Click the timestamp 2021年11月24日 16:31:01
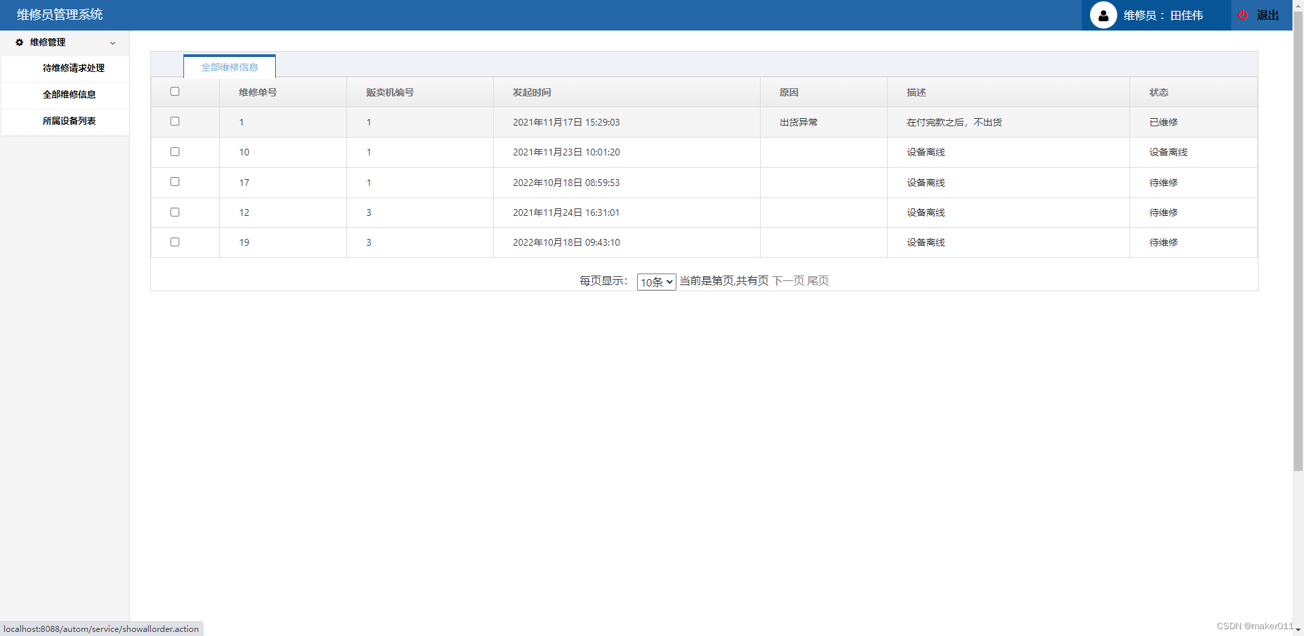The width and height of the screenshot is (1304, 636). (566, 212)
